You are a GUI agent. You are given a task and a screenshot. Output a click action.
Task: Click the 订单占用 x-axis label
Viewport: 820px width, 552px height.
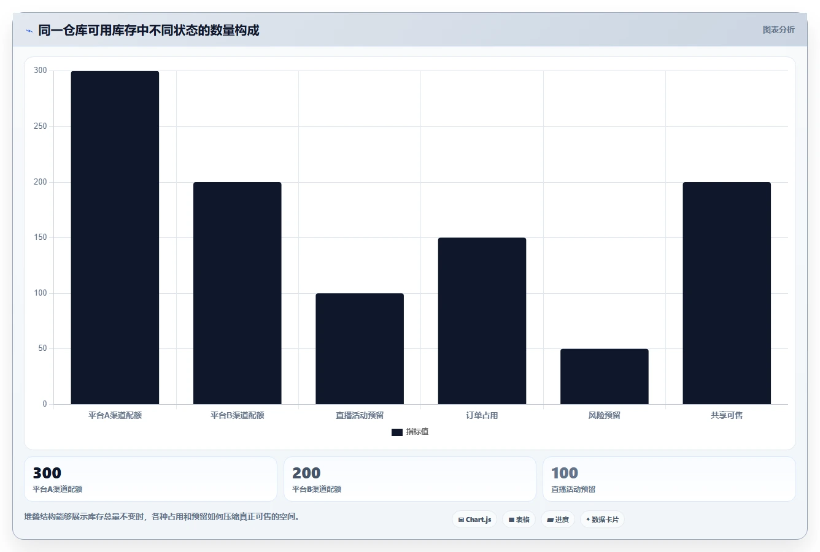[x=482, y=415]
